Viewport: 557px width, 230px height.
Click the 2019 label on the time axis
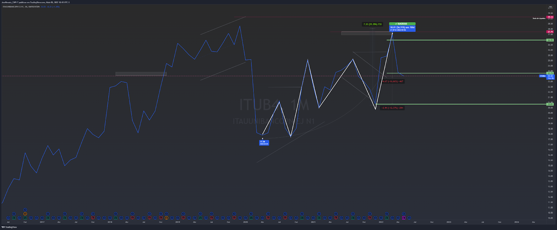[x=178, y=222]
